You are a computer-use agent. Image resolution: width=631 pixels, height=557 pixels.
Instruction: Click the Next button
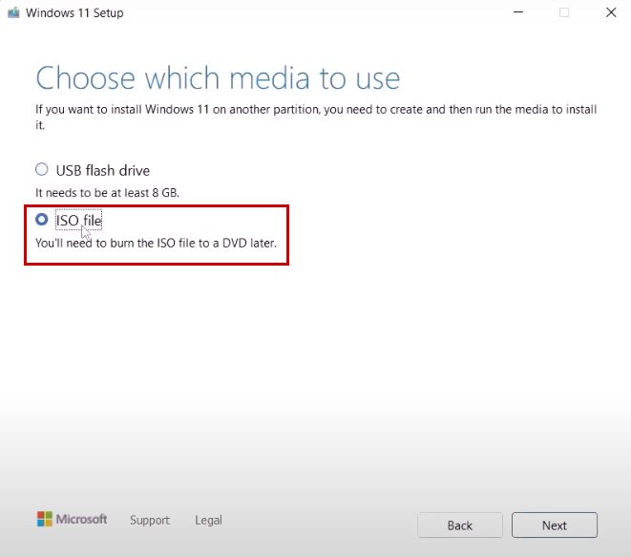(x=554, y=525)
